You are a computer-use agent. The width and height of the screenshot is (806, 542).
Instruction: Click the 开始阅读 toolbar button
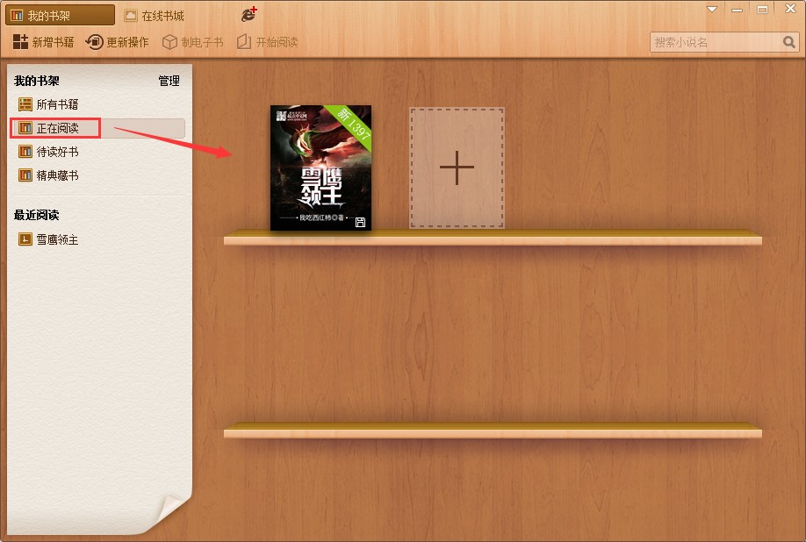pyautogui.click(x=267, y=42)
